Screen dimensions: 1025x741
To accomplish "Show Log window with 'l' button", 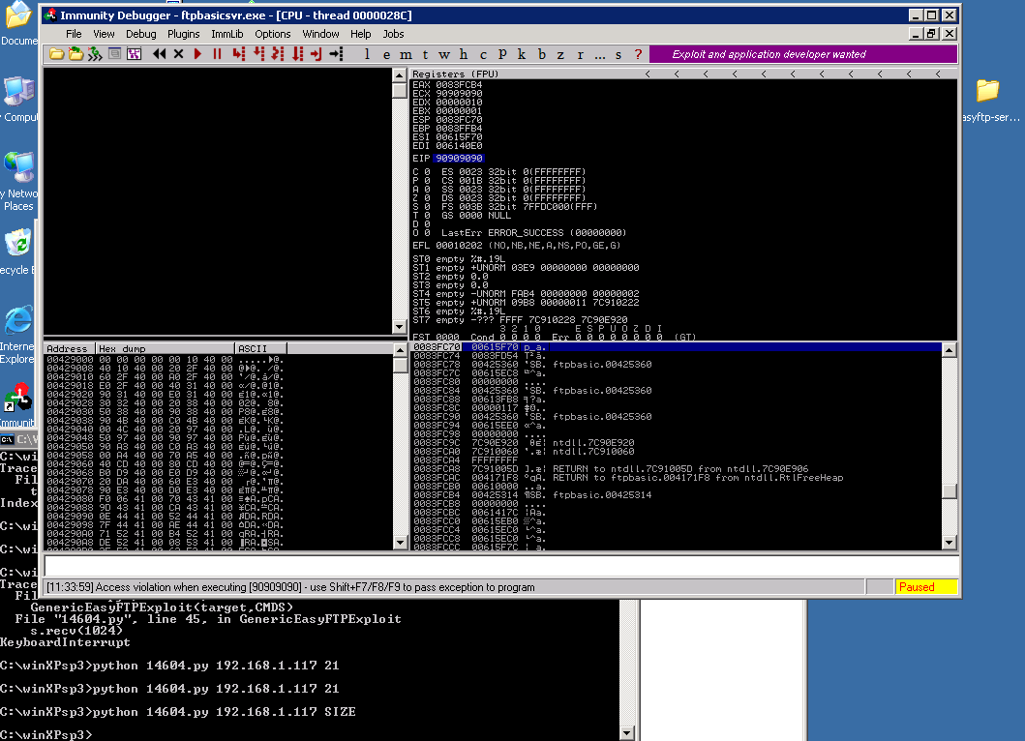I will 367,54.
